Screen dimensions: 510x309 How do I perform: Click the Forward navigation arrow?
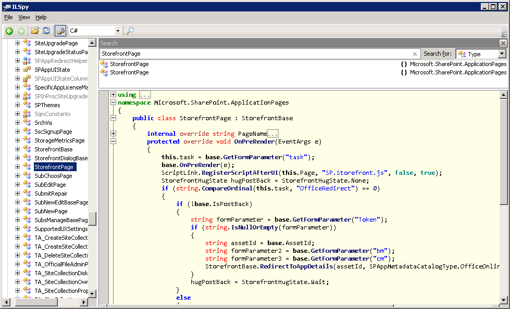pyautogui.click(x=21, y=31)
